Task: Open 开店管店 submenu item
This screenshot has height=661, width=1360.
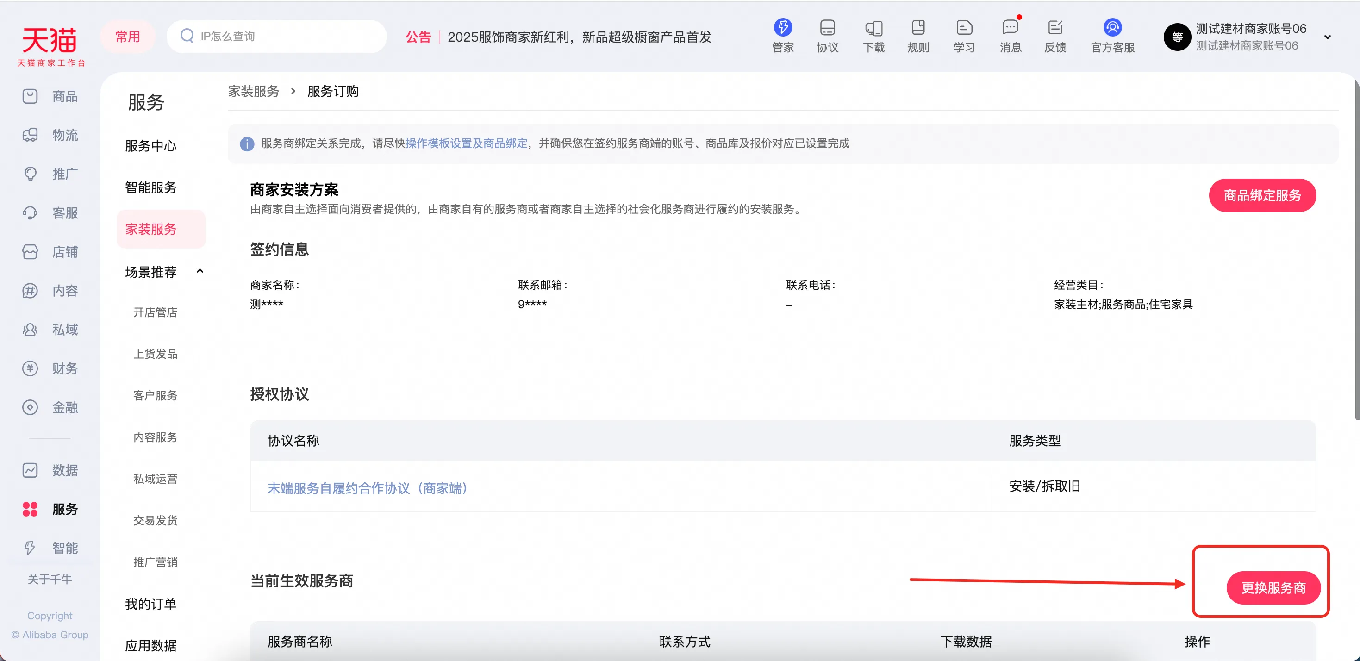Action: pyautogui.click(x=155, y=312)
